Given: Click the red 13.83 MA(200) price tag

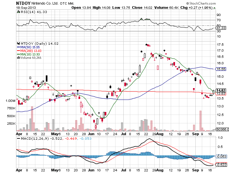Looking at the screenshot, I should 221,94.
